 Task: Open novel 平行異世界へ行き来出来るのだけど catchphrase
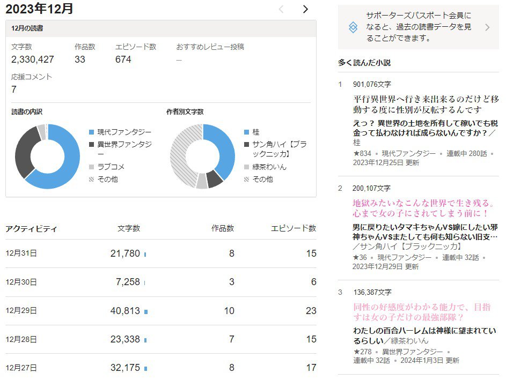coord(426,105)
